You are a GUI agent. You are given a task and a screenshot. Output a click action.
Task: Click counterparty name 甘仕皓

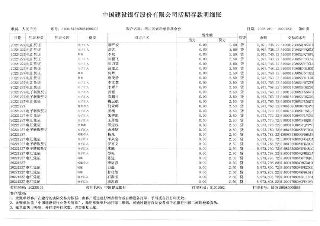[x=113, y=172]
